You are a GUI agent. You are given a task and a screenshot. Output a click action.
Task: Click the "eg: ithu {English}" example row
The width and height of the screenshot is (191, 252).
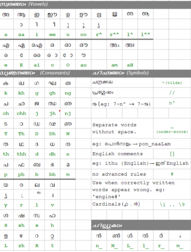coord(141,163)
